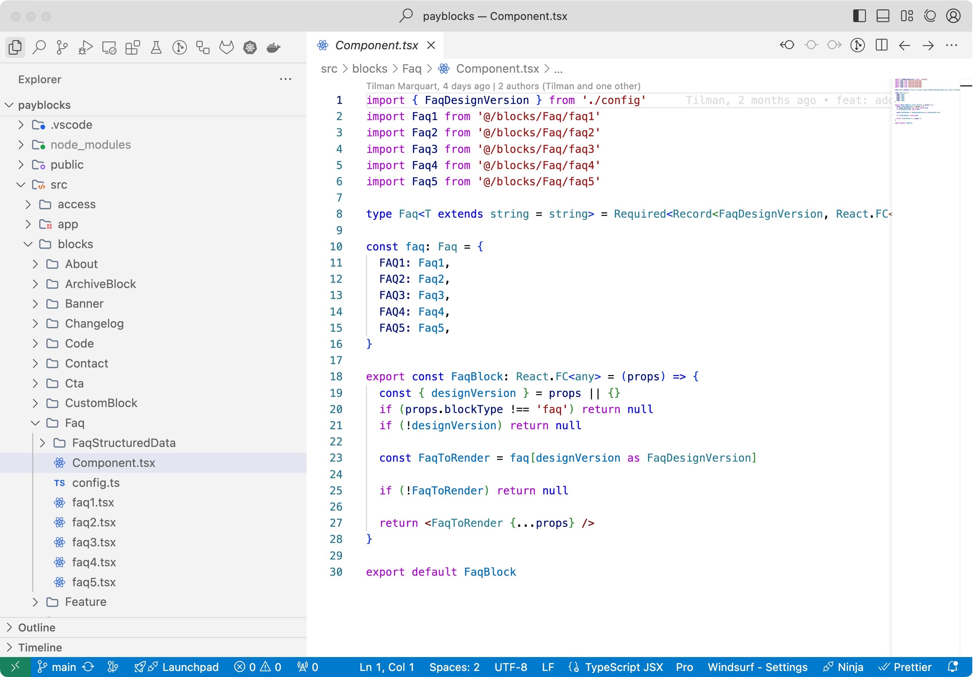
Task: Open Explorer Views and More Actions menu
Action: (x=285, y=79)
